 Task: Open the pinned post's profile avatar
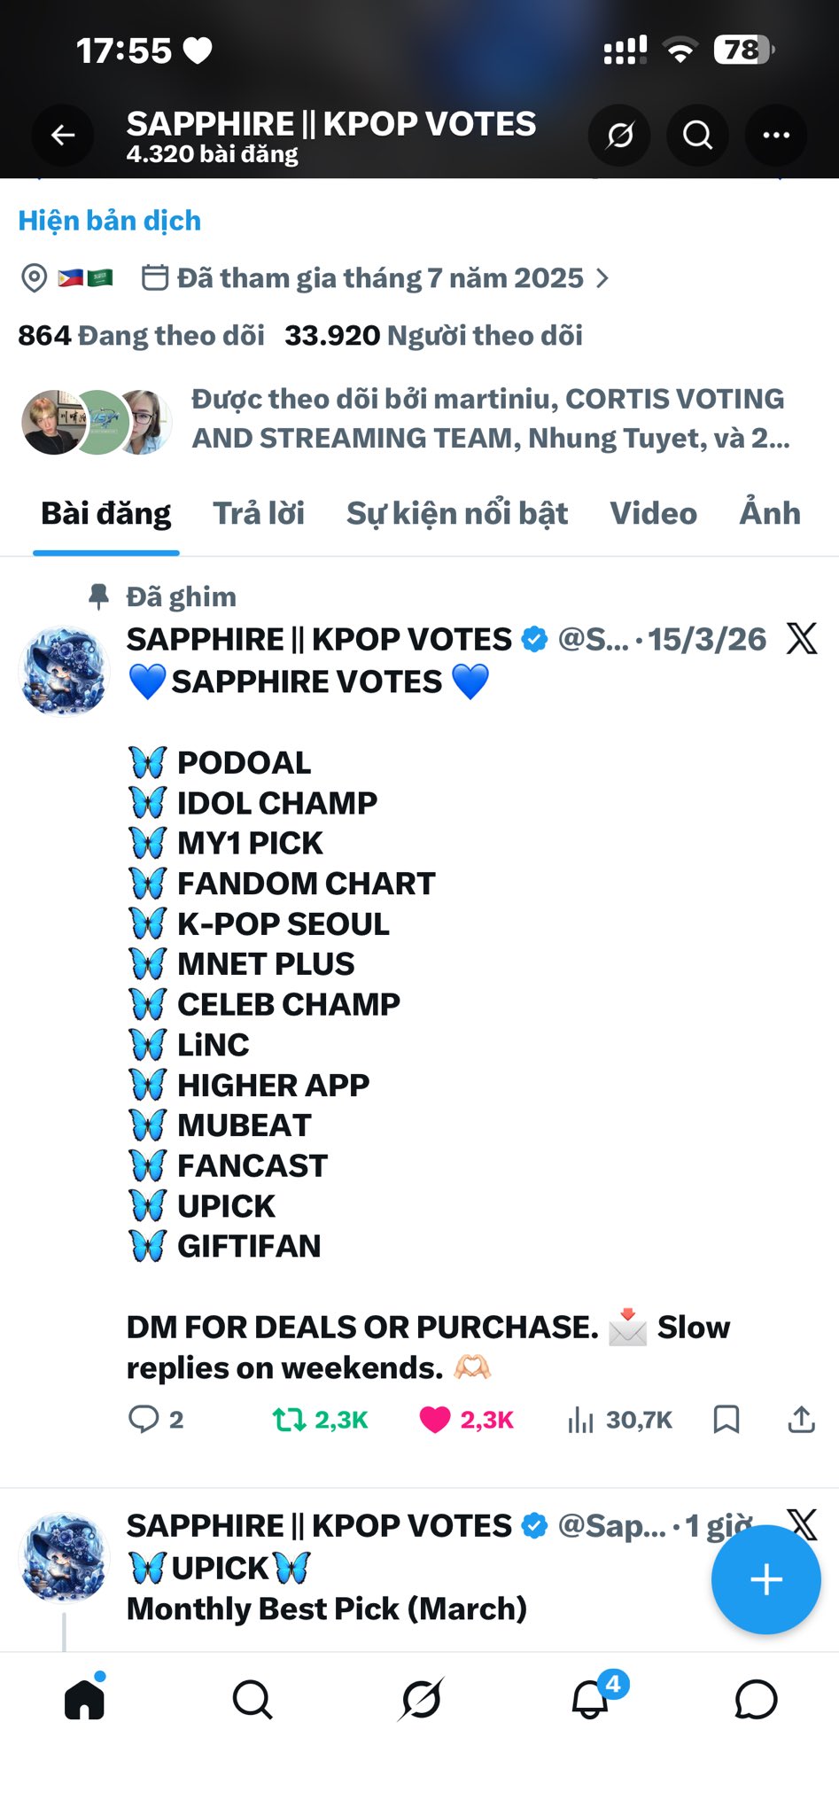(64, 671)
